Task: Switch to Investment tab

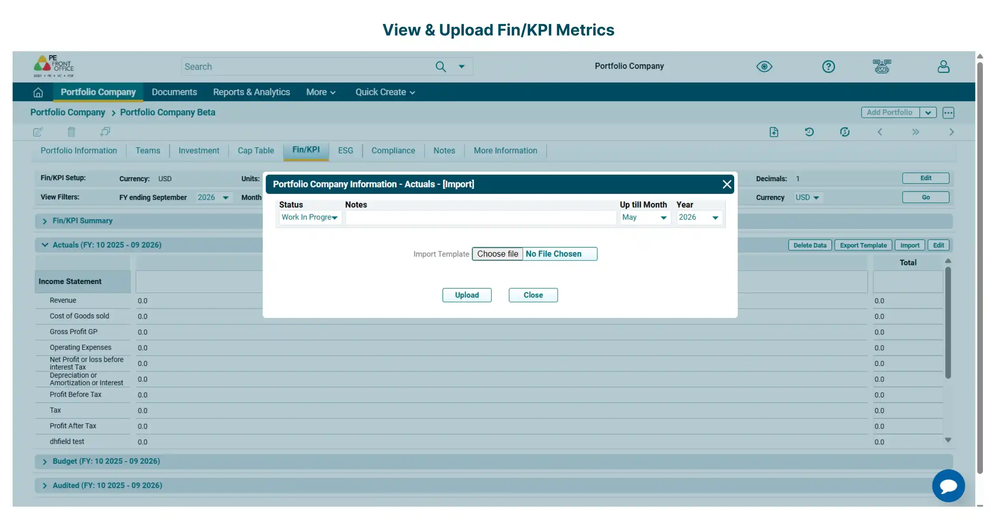Action: [199, 151]
